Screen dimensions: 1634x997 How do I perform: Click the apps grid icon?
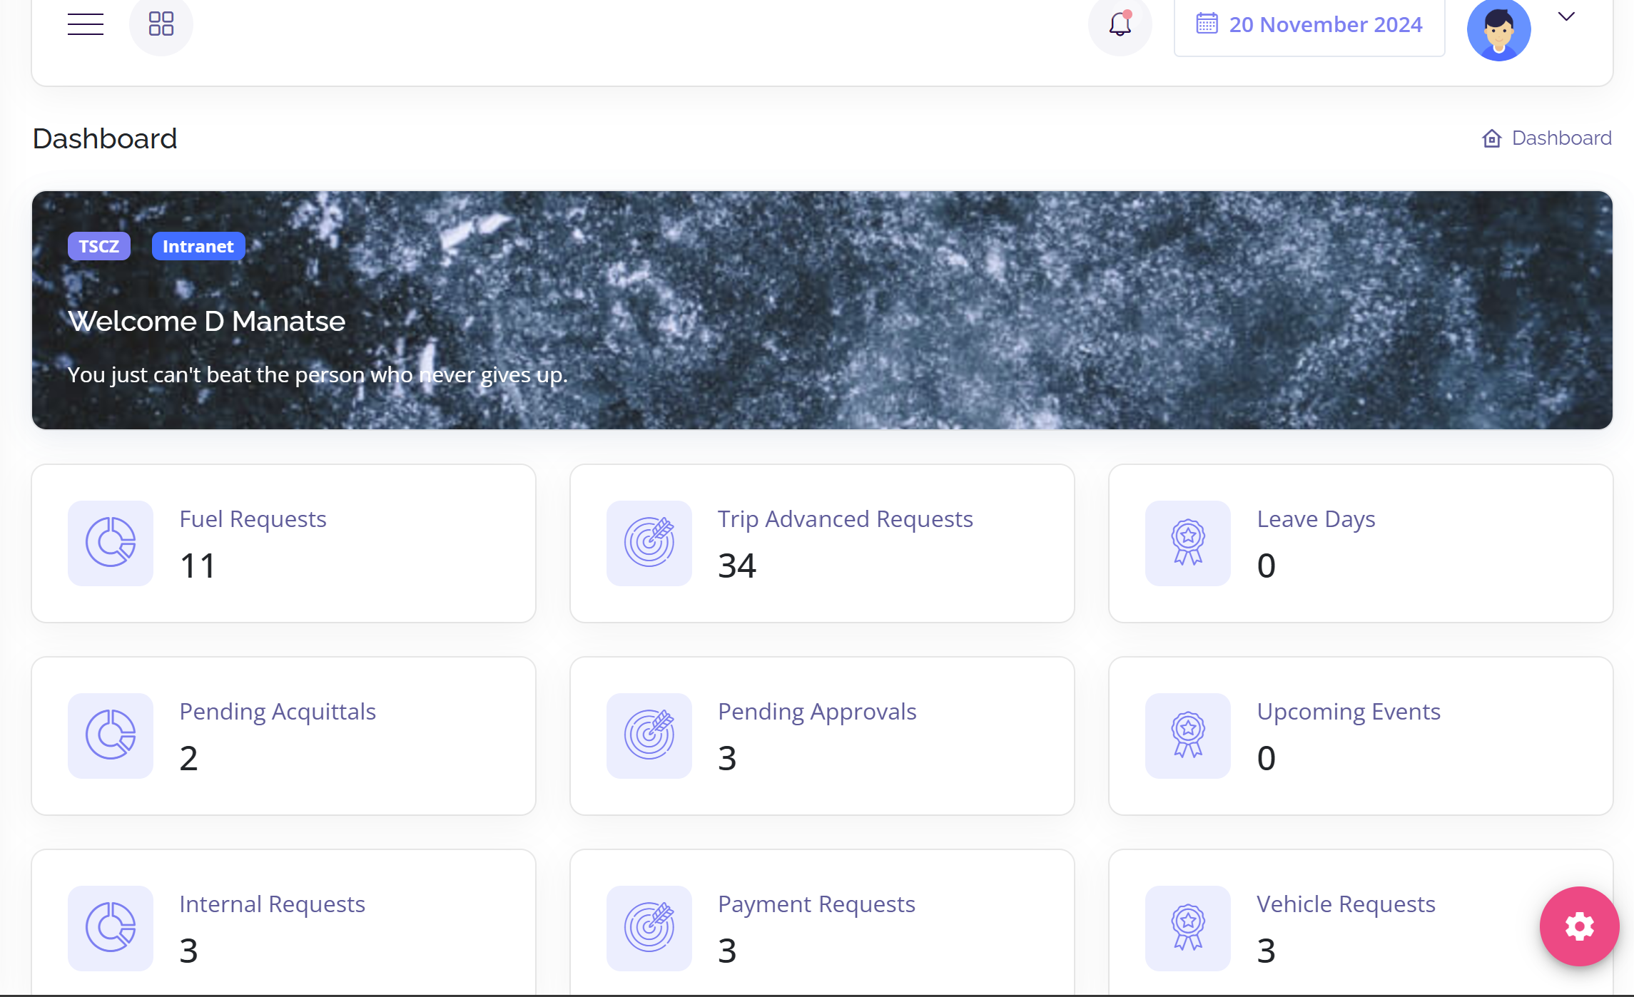161,24
